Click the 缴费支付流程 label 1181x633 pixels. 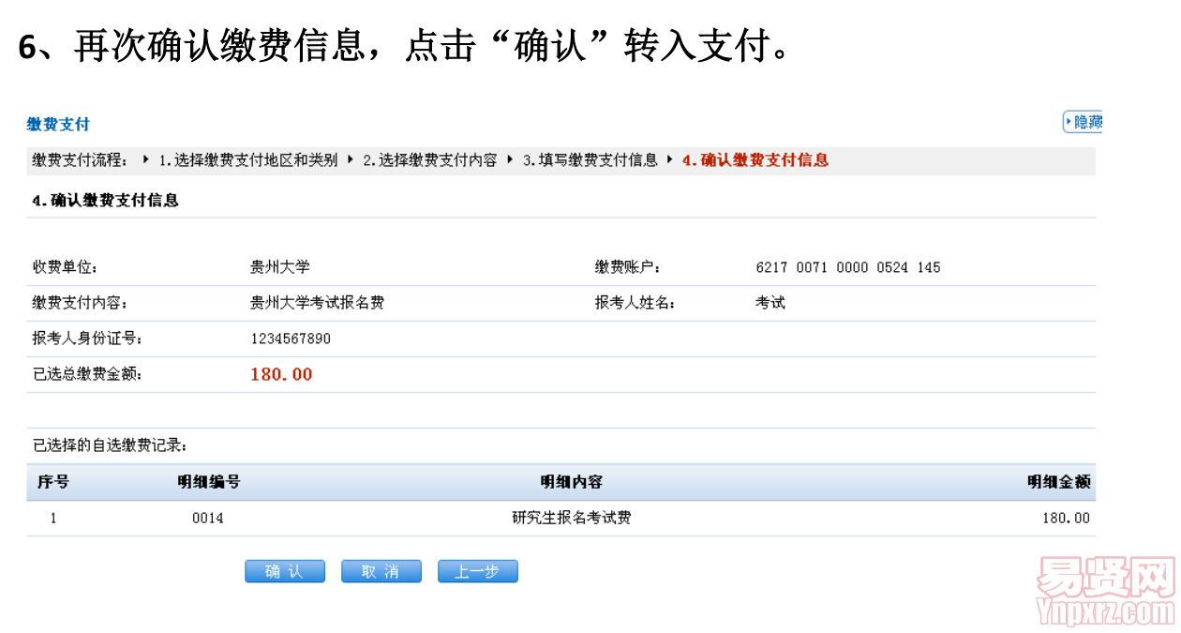[x=80, y=159]
